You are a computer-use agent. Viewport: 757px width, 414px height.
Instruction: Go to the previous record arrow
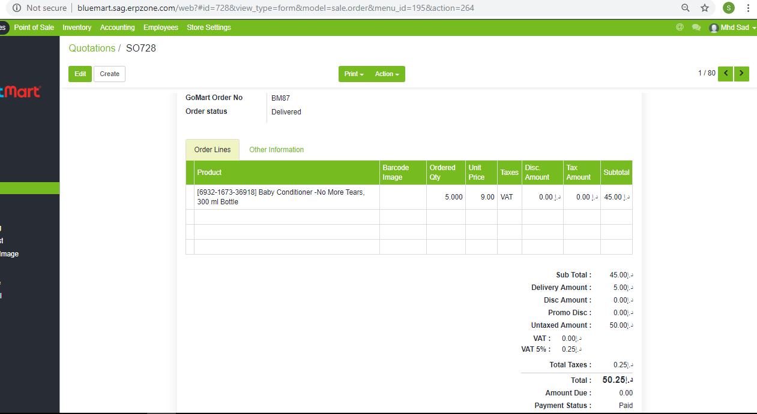(725, 74)
